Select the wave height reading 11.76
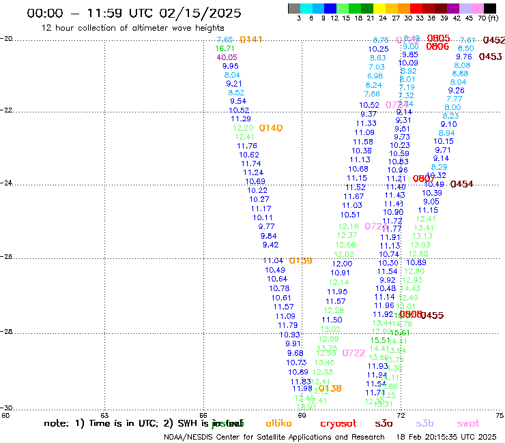 (247, 146)
